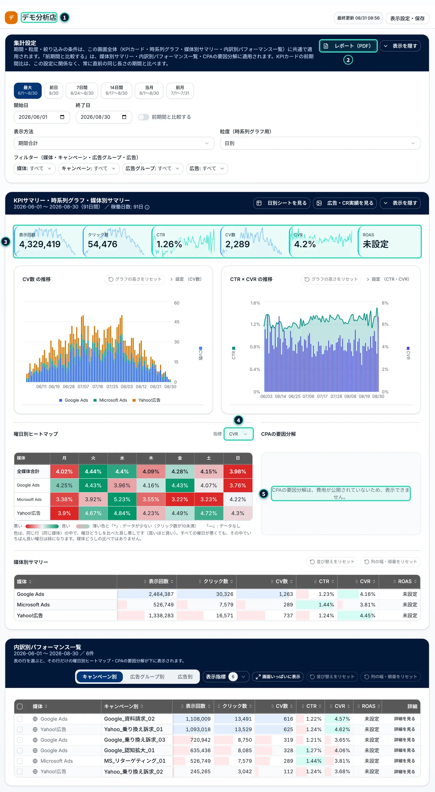Click the document icon on レポート (PDF)

(326, 46)
